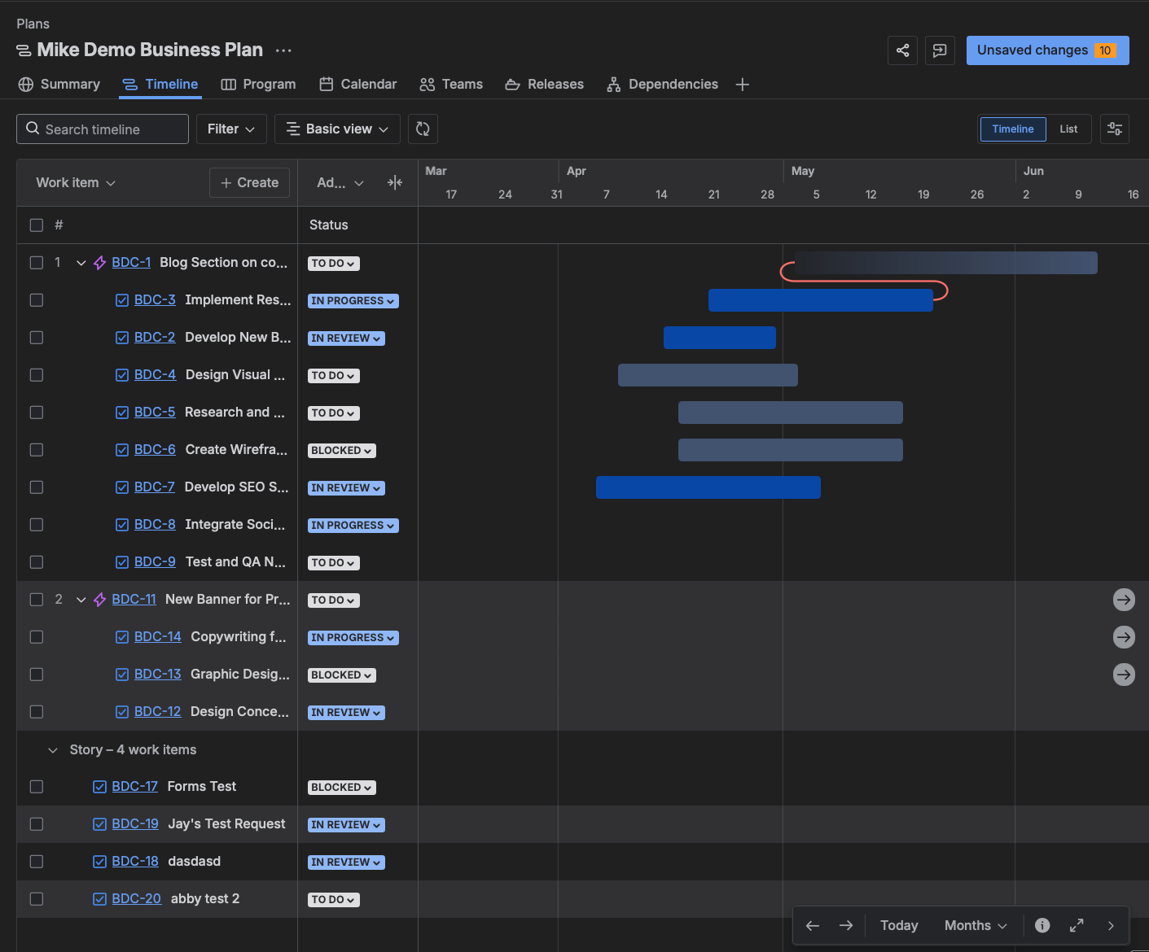Image resolution: width=1149 pixels, height=952 pixels.
Task: Open the Filter dropdown
Action: click(231, 129)
